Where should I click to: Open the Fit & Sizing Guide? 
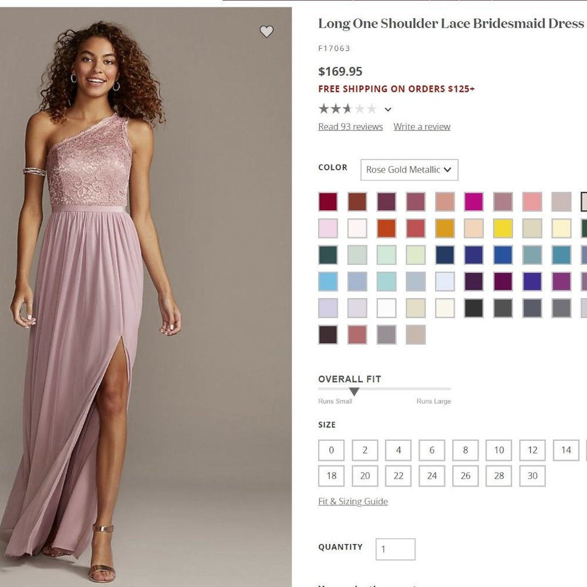352,501
